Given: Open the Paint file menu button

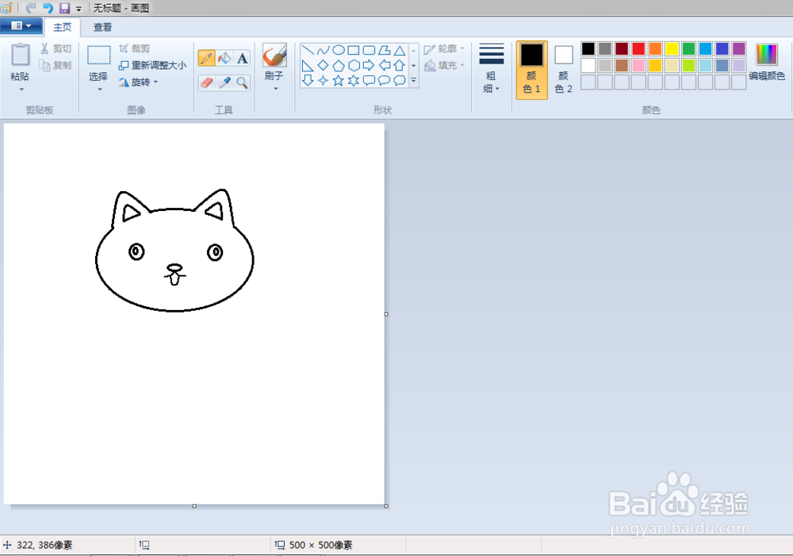Looking at the screenshot, I should pos(21,26).
